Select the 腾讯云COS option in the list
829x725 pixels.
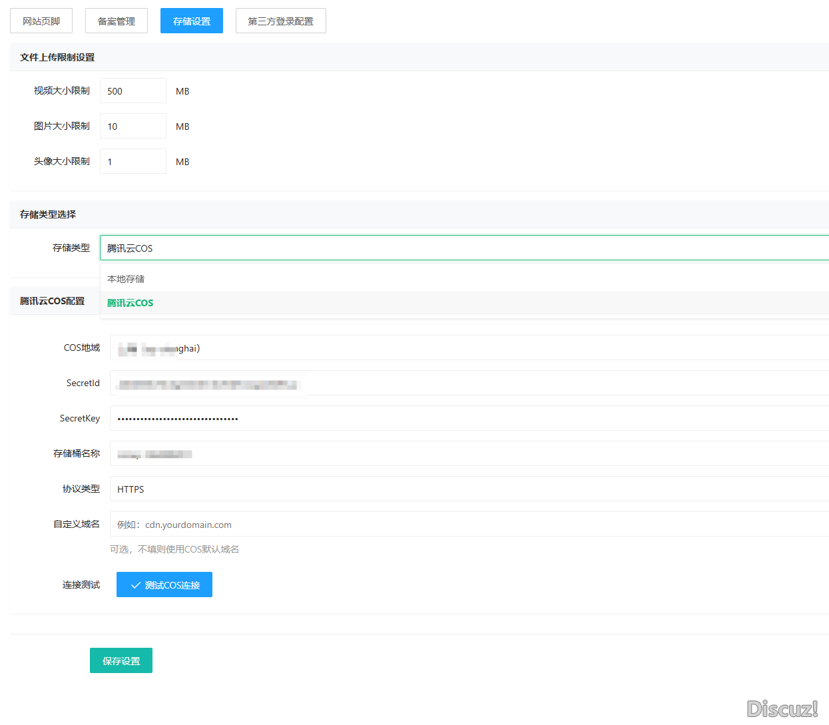[131, 303]
